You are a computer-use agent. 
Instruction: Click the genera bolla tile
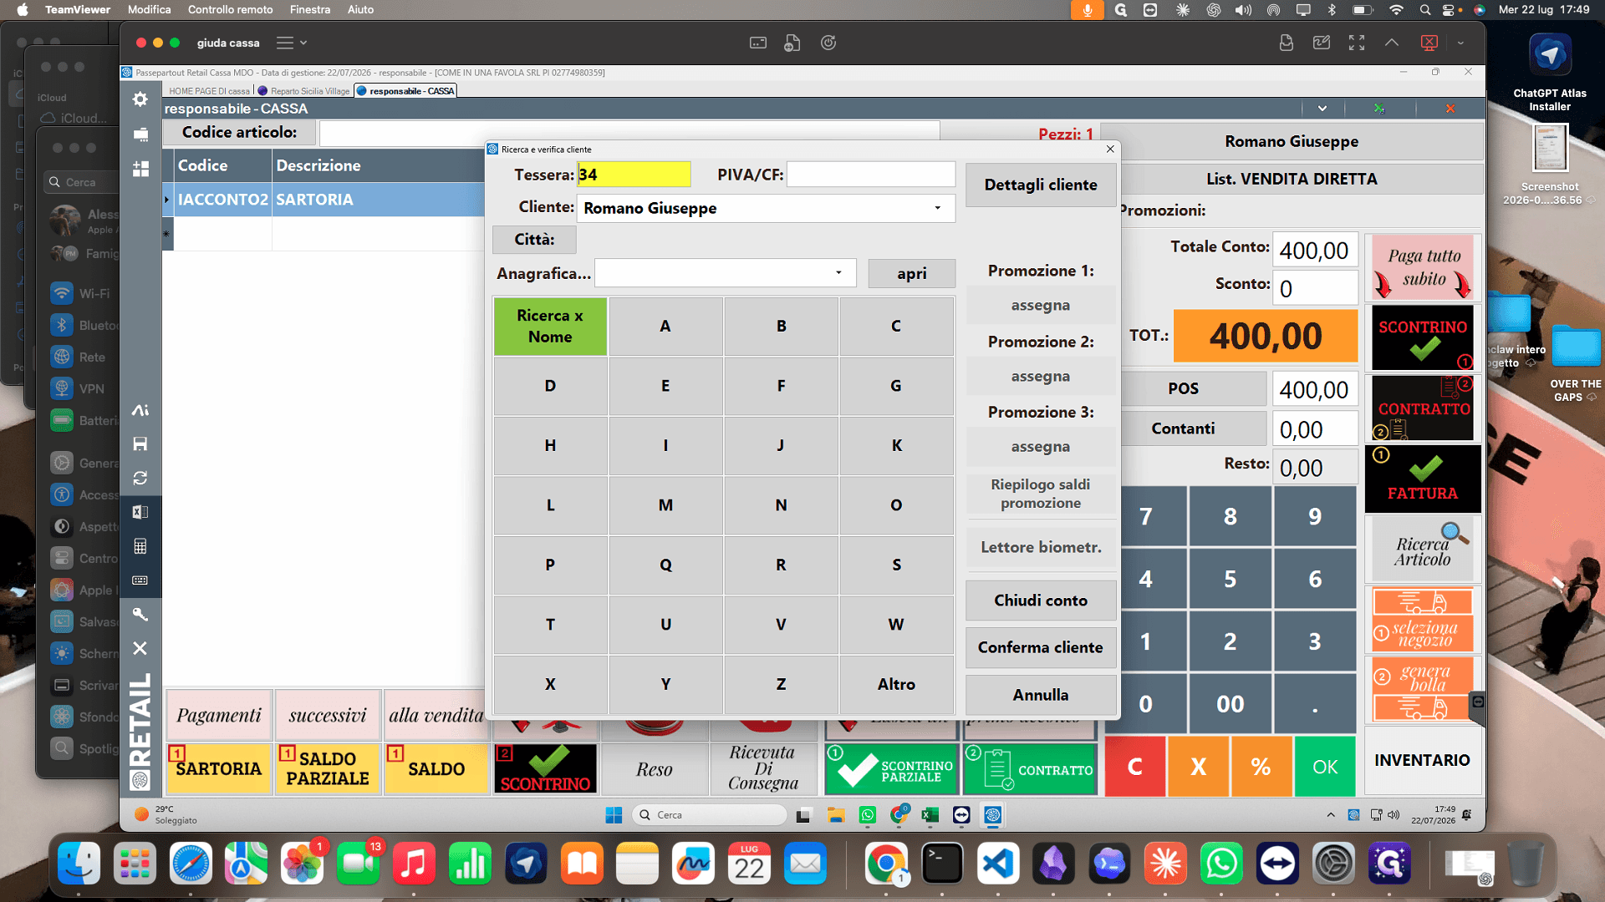pyautogui.click(x=1423, y=688)
